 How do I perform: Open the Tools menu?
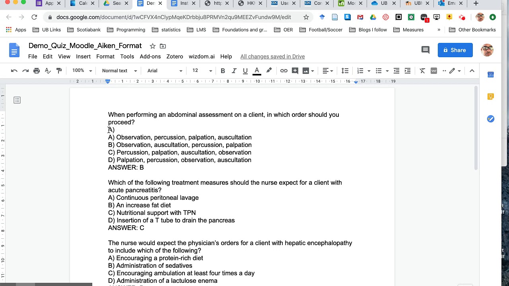(127, 56)
